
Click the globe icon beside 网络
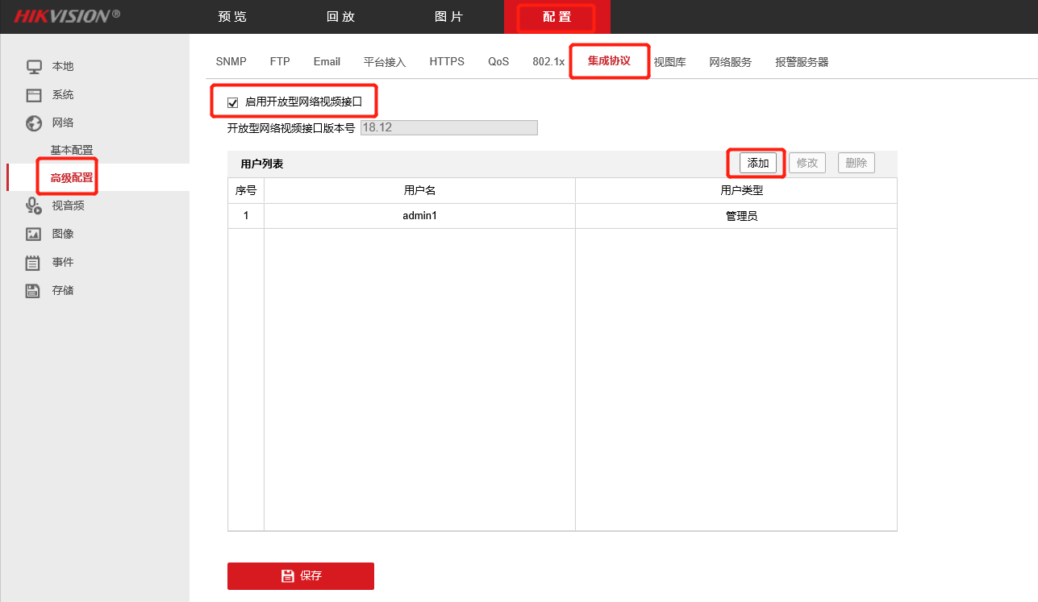[33, 123]
